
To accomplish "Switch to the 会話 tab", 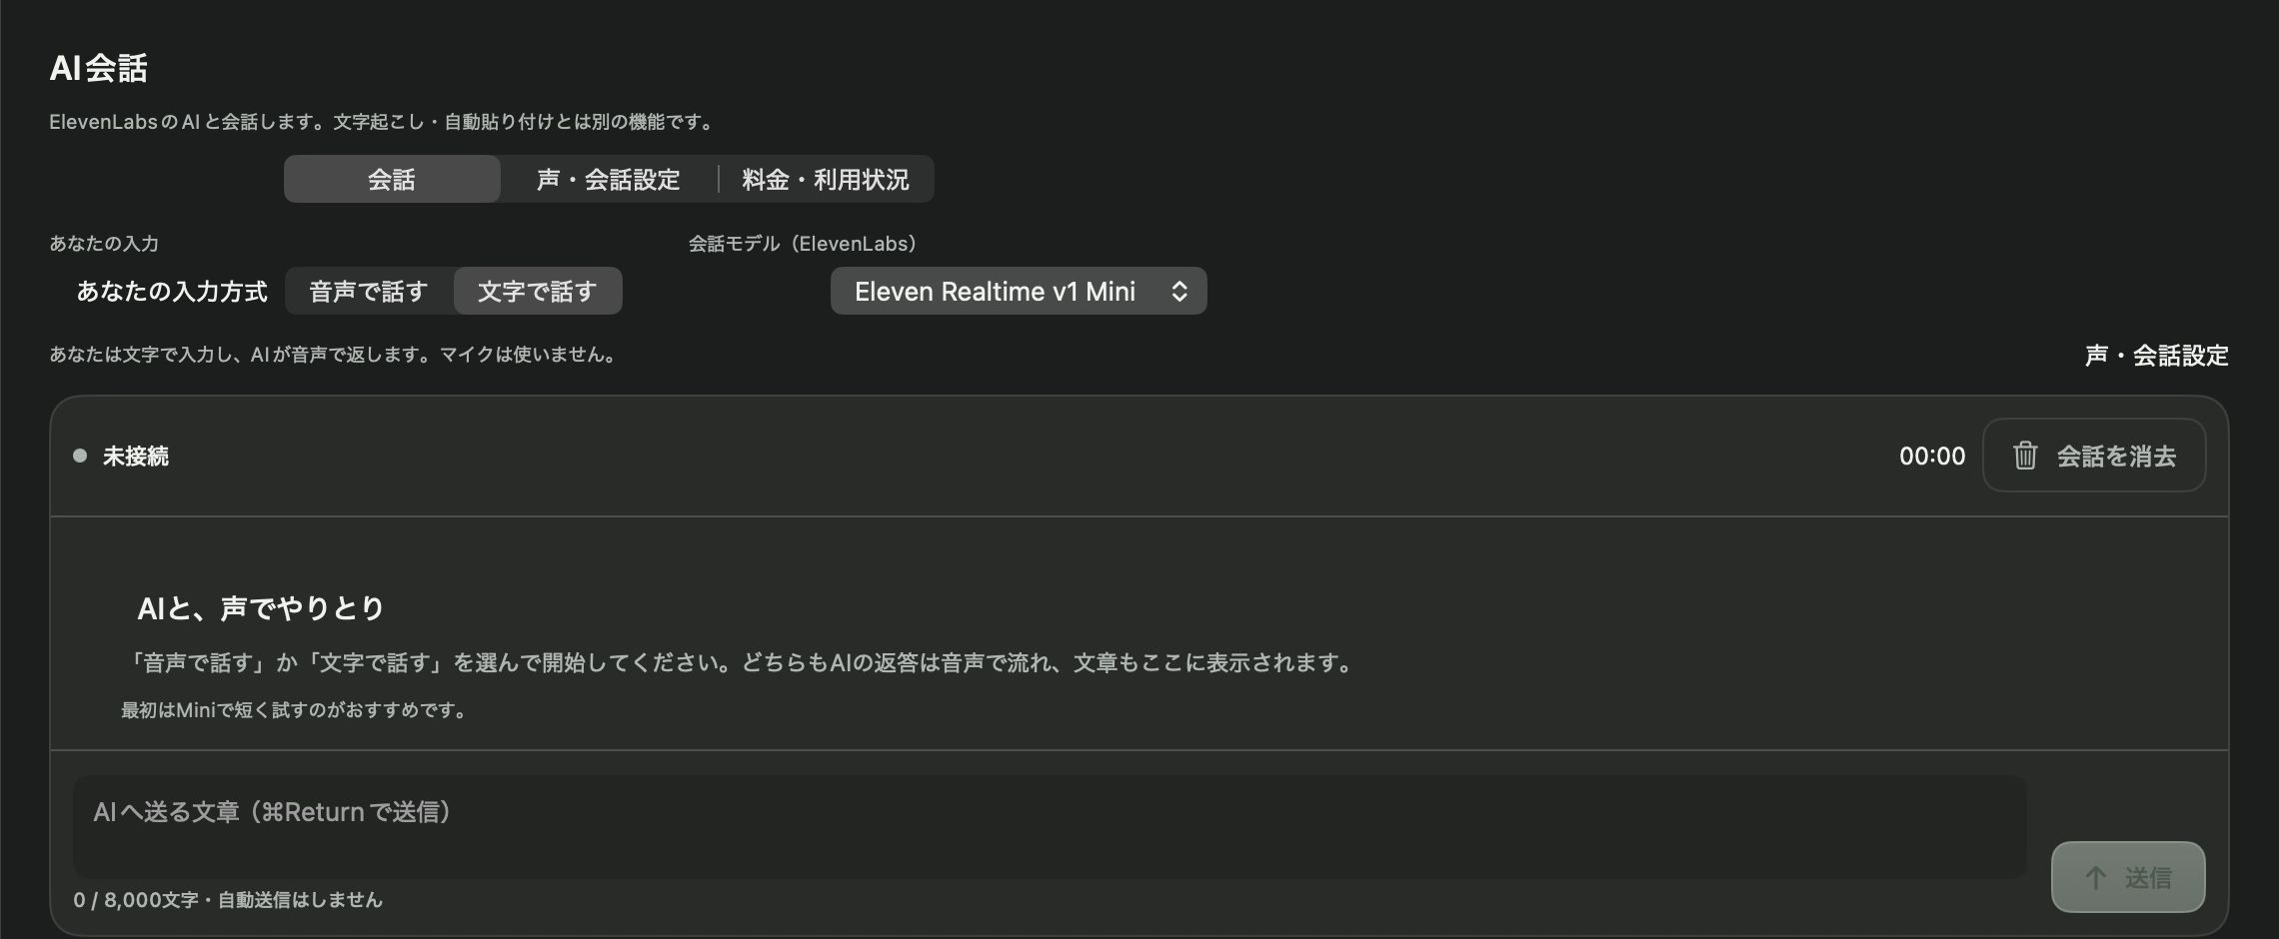I will coord(392,179).
